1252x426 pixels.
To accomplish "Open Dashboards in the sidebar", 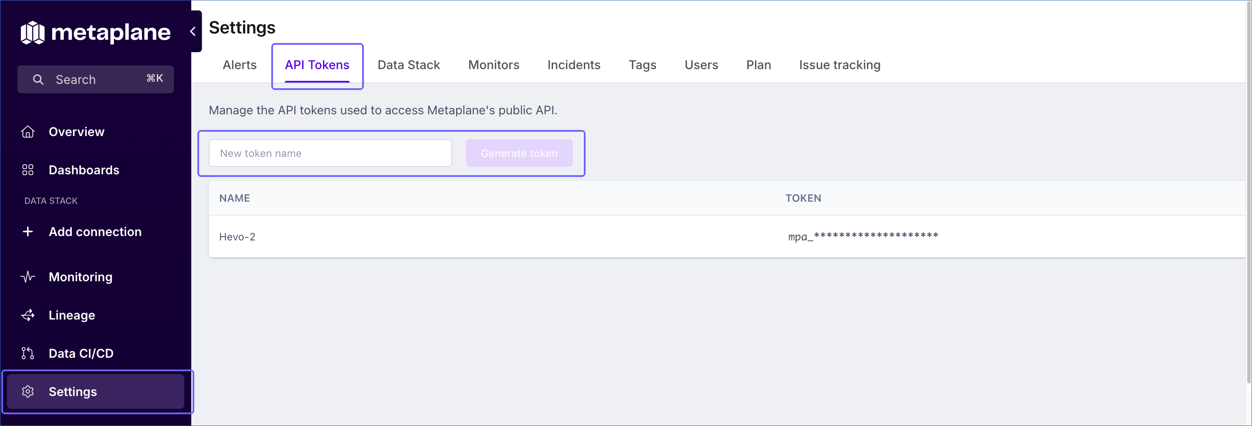I will pyautogui.click(x=84, y=170).
